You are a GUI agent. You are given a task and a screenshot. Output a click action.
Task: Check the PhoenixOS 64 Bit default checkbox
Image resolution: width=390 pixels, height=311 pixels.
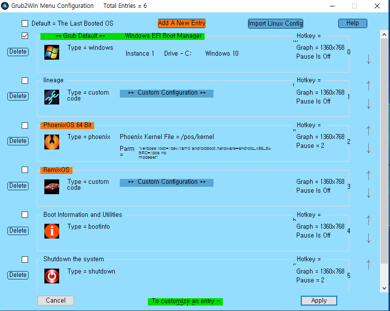click(x=25, y=125)
